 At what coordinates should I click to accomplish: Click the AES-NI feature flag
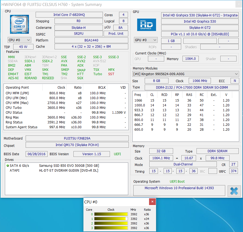click(13, 78)
